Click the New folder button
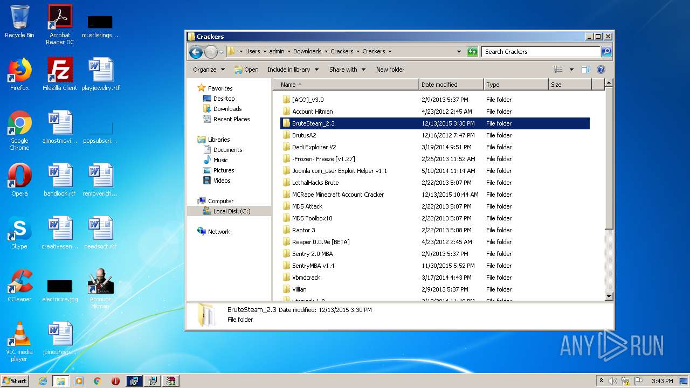This screenshot has height=388, width=690. click(390, 70)
